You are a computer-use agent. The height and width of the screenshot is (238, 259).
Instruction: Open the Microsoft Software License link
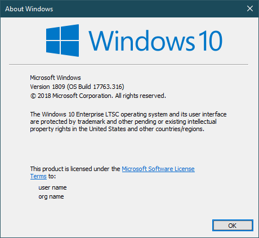click(x=158, y=169)
